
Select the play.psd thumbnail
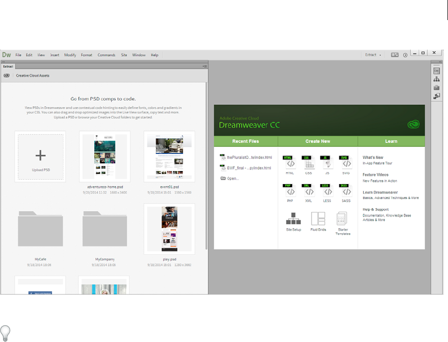169,229
